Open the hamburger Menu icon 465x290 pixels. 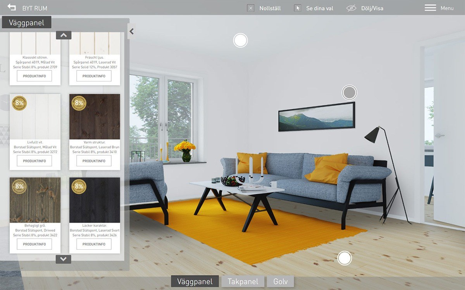(430, 7)
